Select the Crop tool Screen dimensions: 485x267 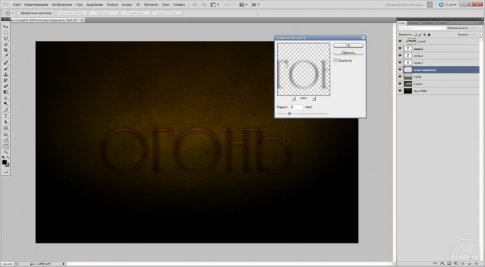tap(6, 50)
